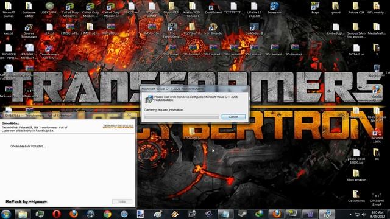This screenshot has width=390, height=219.
Task: Open the MediafireR folder
Action: [x=377, y=29]
